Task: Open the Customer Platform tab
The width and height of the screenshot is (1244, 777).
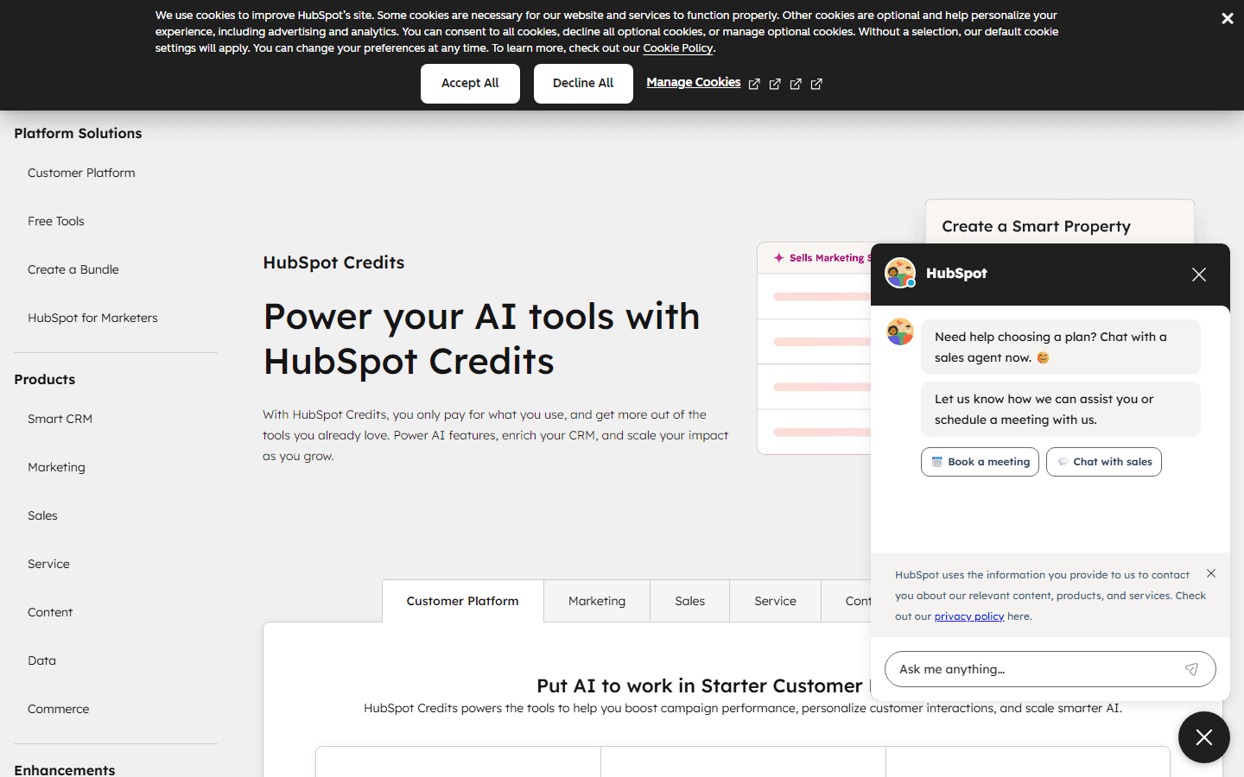Action: (462, 600)
